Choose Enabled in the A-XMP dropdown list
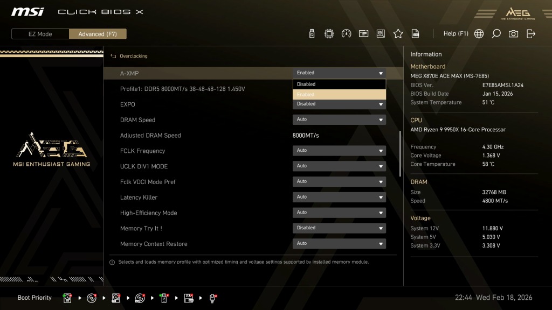 click(x=339, y=94)
